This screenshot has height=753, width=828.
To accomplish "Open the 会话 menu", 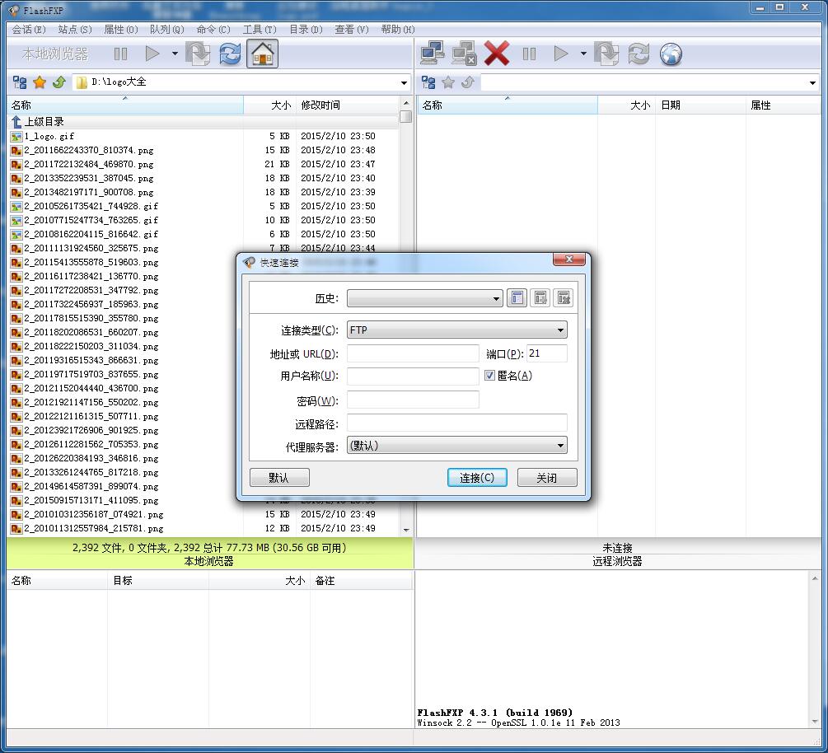I will tap(29, 30).
